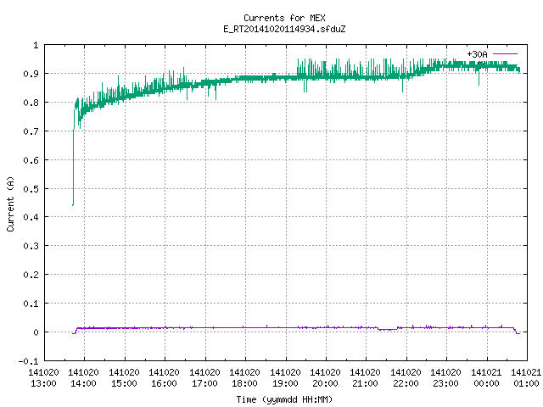Click x-axis time label '01:00'
This screenshot has width=543, height=407.
click(526, 383)
